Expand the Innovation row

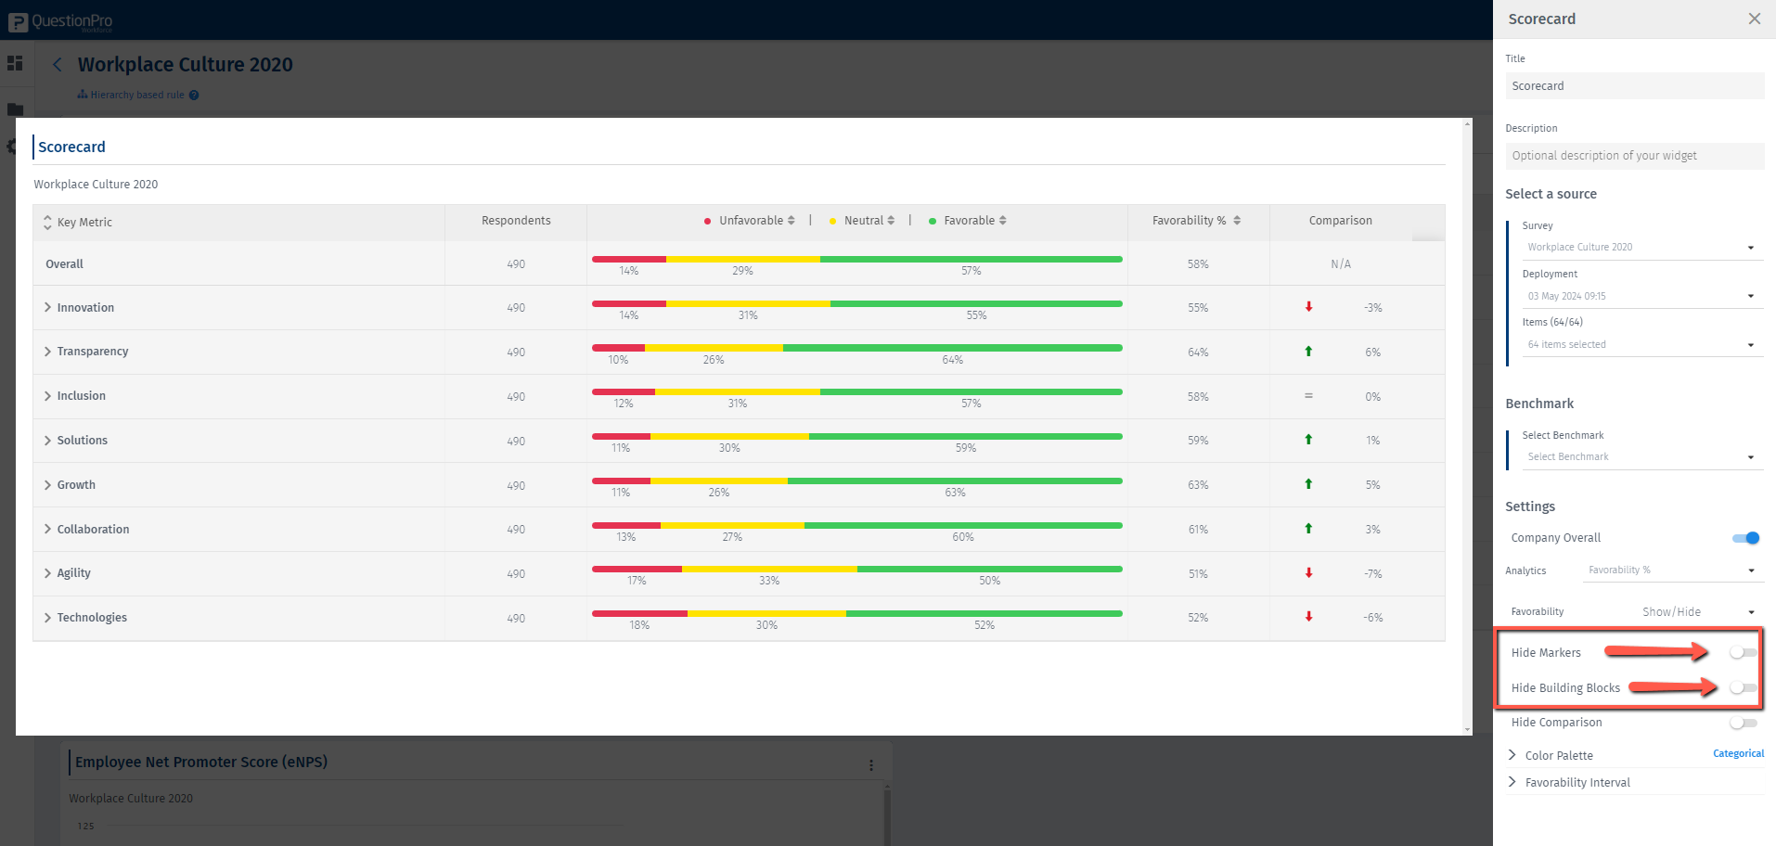tap(47, 308)
